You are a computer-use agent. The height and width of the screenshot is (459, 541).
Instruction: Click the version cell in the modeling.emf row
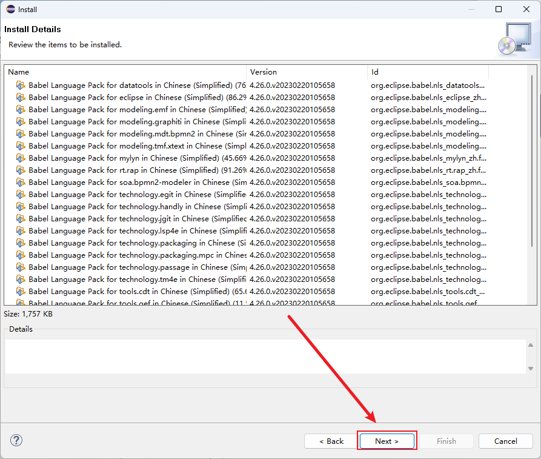(x=292, y=110)
